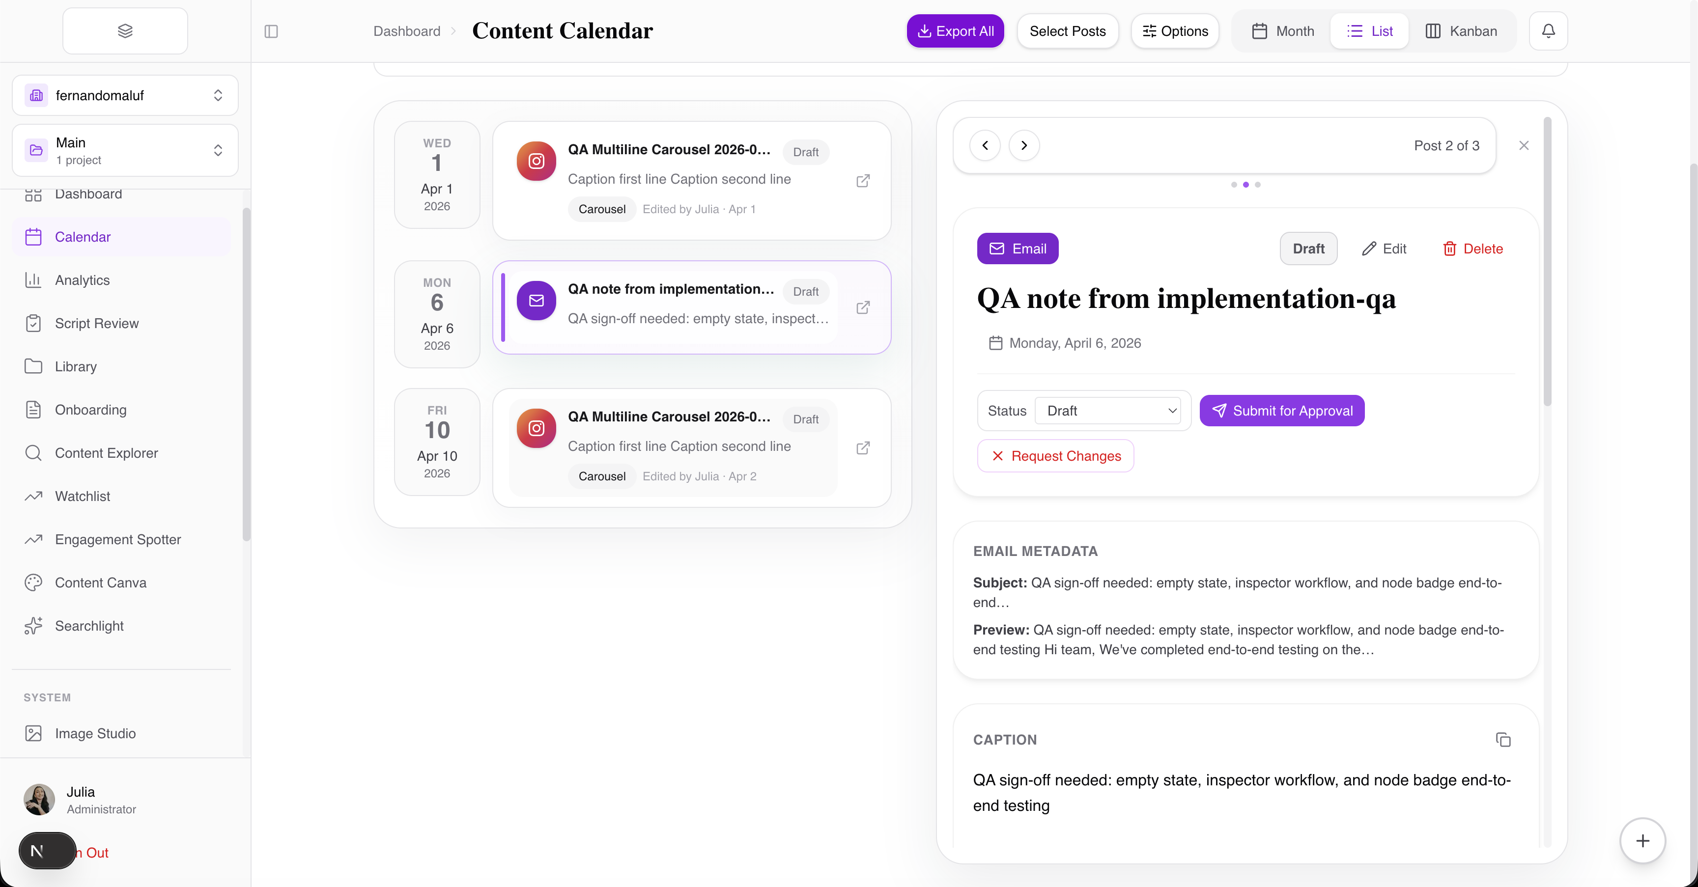Image resolution: width=1698 pixels, height=887 pixels.
Task: Open Script Review in the sidebar
Action: (97, 324)
